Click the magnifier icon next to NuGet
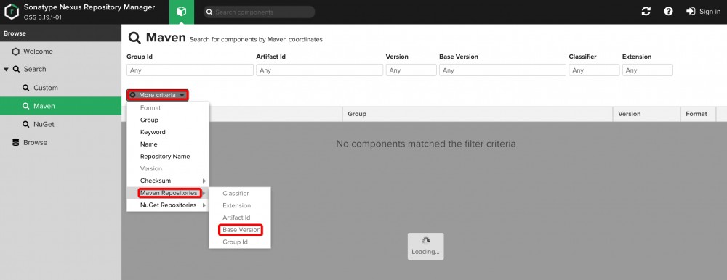The image size is (727, 280). click(x=26, y=125)
